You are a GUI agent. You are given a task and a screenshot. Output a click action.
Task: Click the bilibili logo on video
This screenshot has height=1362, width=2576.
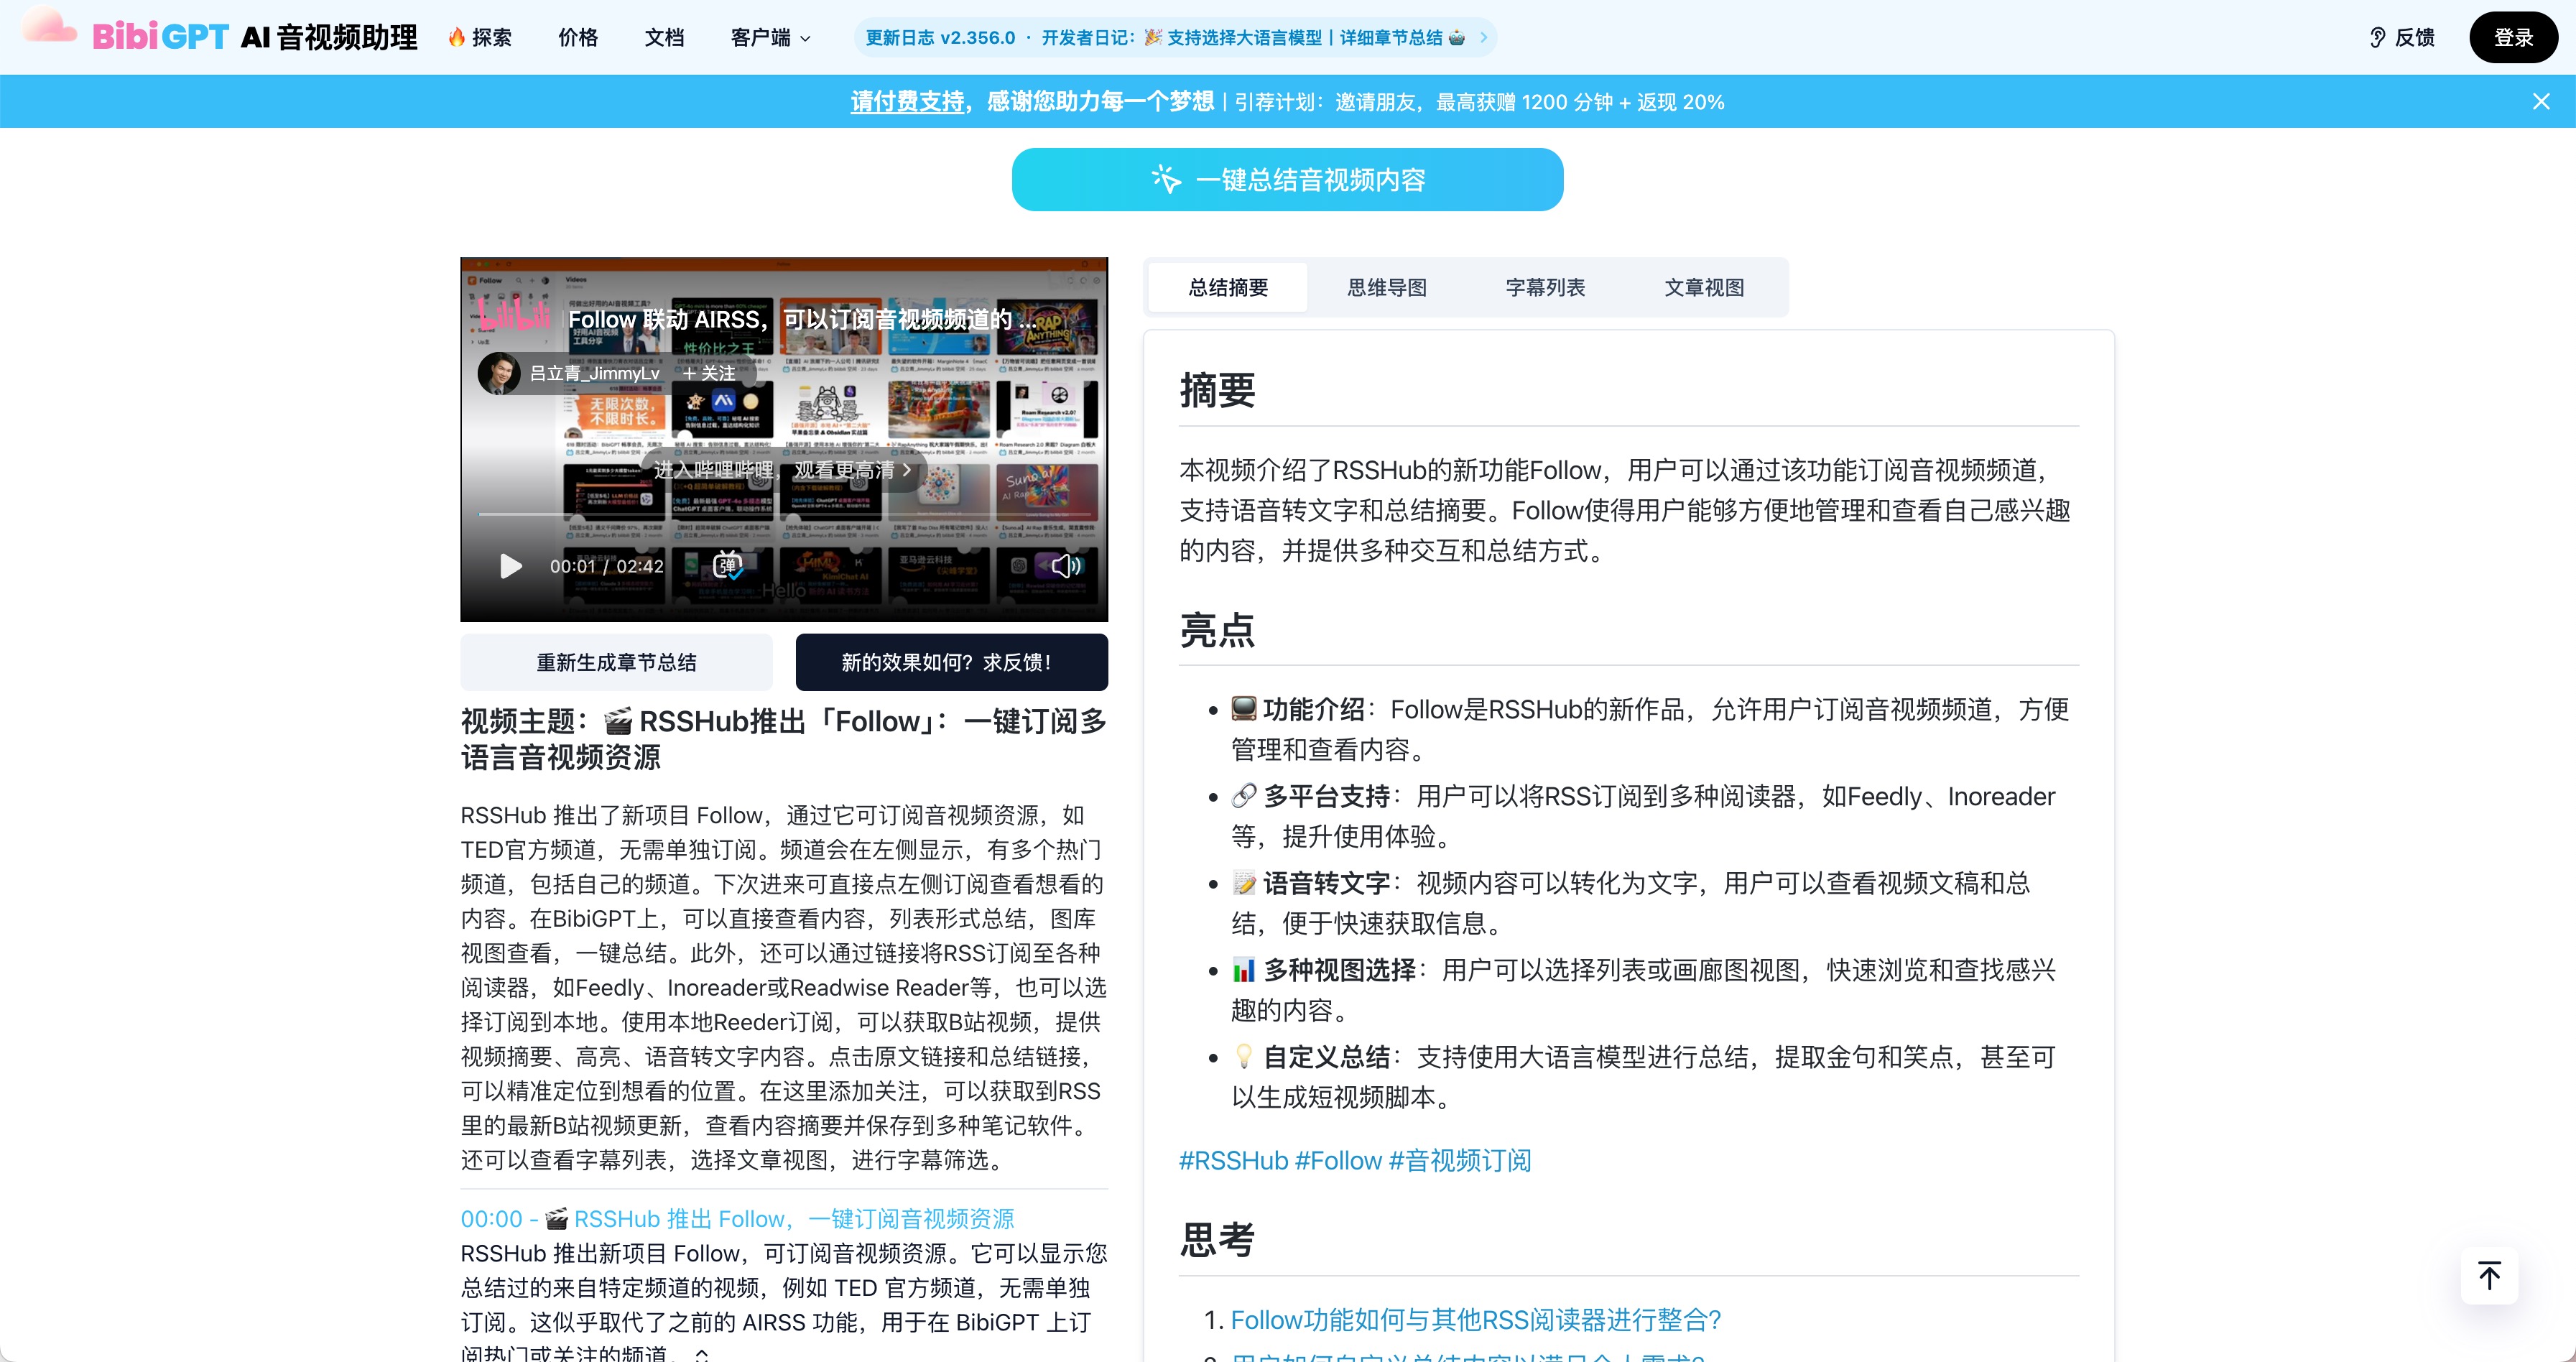pos(514,315)
